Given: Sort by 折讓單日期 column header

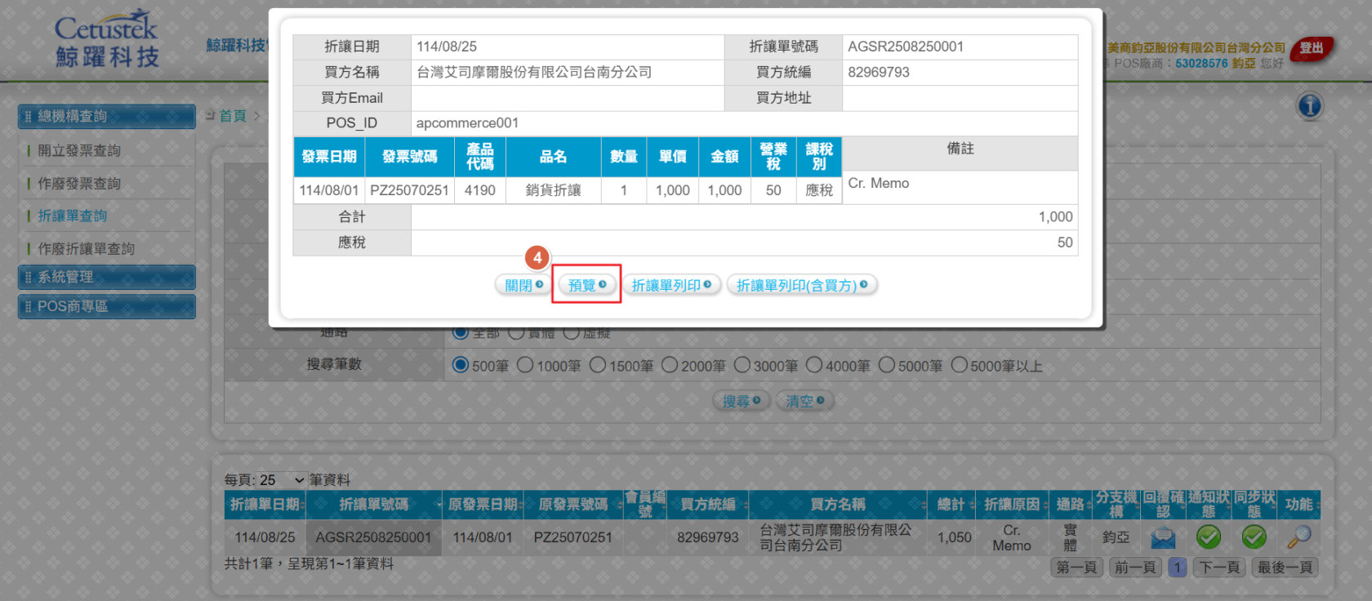Looking at the screenshot, I should click(265, 505).
